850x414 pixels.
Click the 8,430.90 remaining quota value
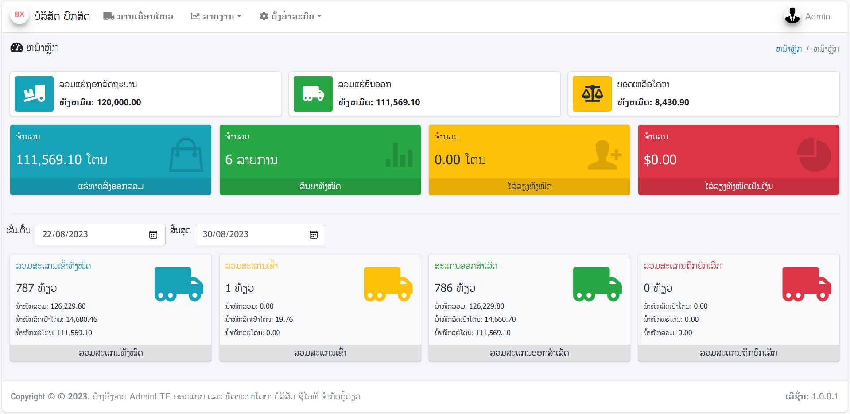[x=672, y=102]
